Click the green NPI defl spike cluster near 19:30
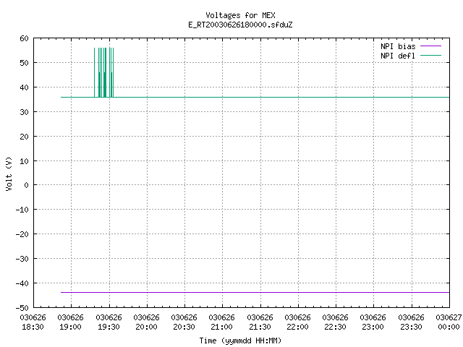This screenshot has width=463, height=347. pos(104,72)
